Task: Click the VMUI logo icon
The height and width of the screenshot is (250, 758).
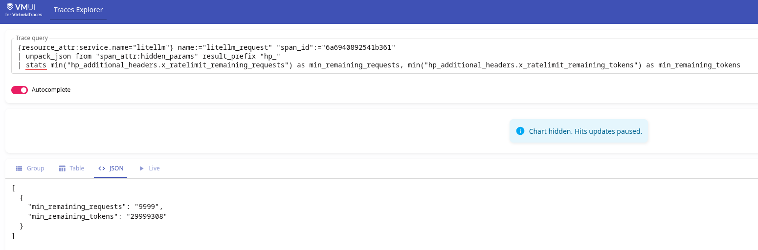Action: 10,7
